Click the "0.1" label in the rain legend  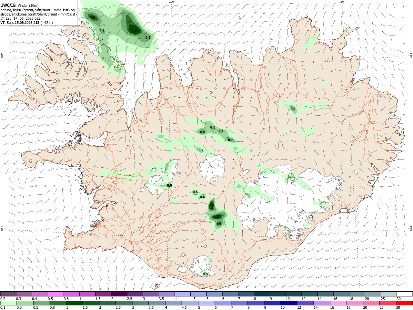click(x=3, y=308)
